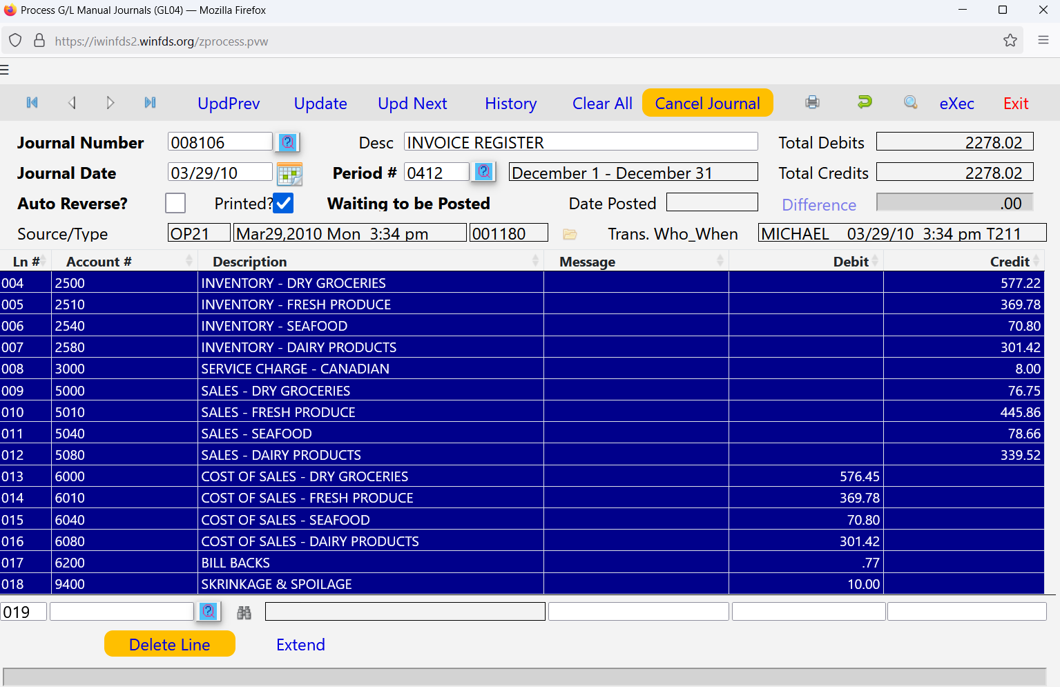This screenshot has height=687, width=1060.
Task: Click the Journal Number question-mark lookup icon
Action: (x=287, y=142)
